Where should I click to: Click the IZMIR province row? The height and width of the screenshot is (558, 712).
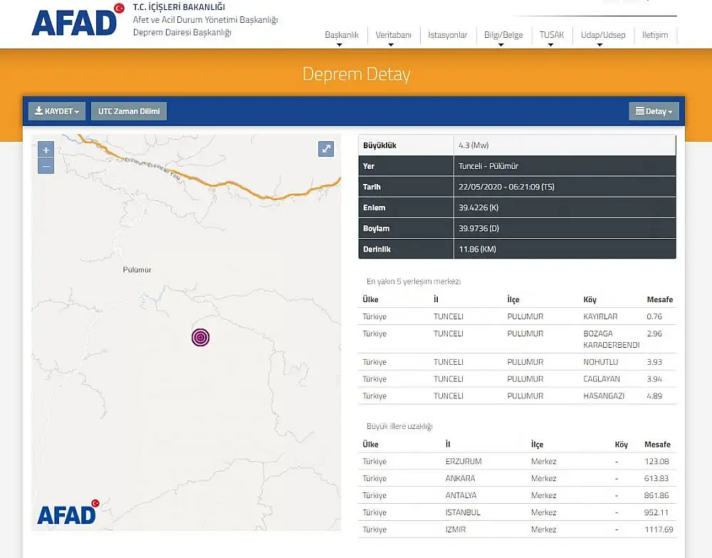517,529
